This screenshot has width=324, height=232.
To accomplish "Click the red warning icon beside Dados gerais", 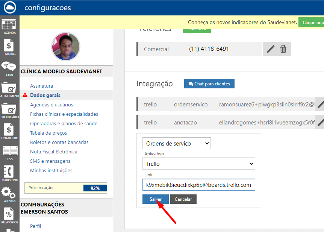I will tap(25, 95).
